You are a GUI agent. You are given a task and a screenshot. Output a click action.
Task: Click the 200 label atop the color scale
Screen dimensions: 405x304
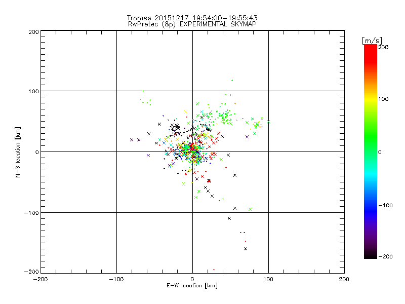(x=383, y=47)
